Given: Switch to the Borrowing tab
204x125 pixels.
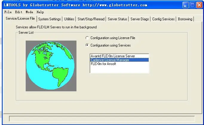Looking at the screenshot, I should [185, 19].
